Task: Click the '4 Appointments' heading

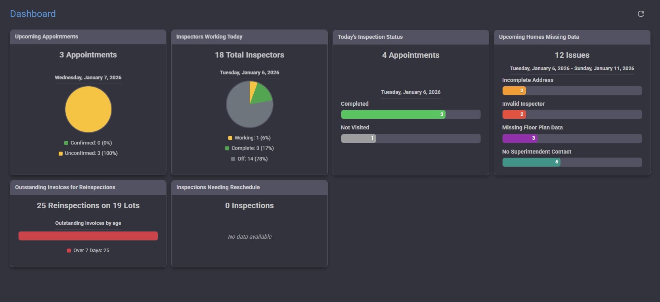Action: [411, 55]
